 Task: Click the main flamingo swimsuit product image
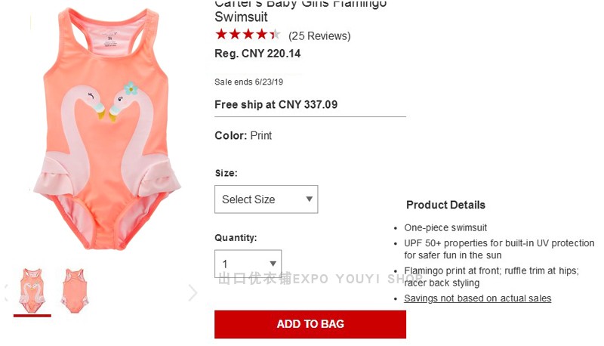coord(106,129)
